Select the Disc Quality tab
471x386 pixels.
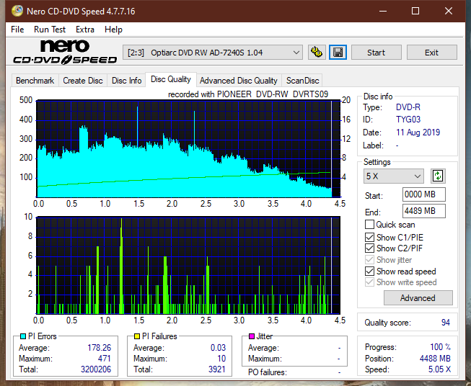171,79
